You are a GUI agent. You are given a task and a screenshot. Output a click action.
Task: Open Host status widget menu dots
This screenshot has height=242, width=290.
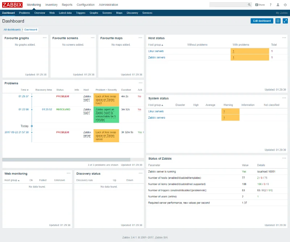point(284,38)
